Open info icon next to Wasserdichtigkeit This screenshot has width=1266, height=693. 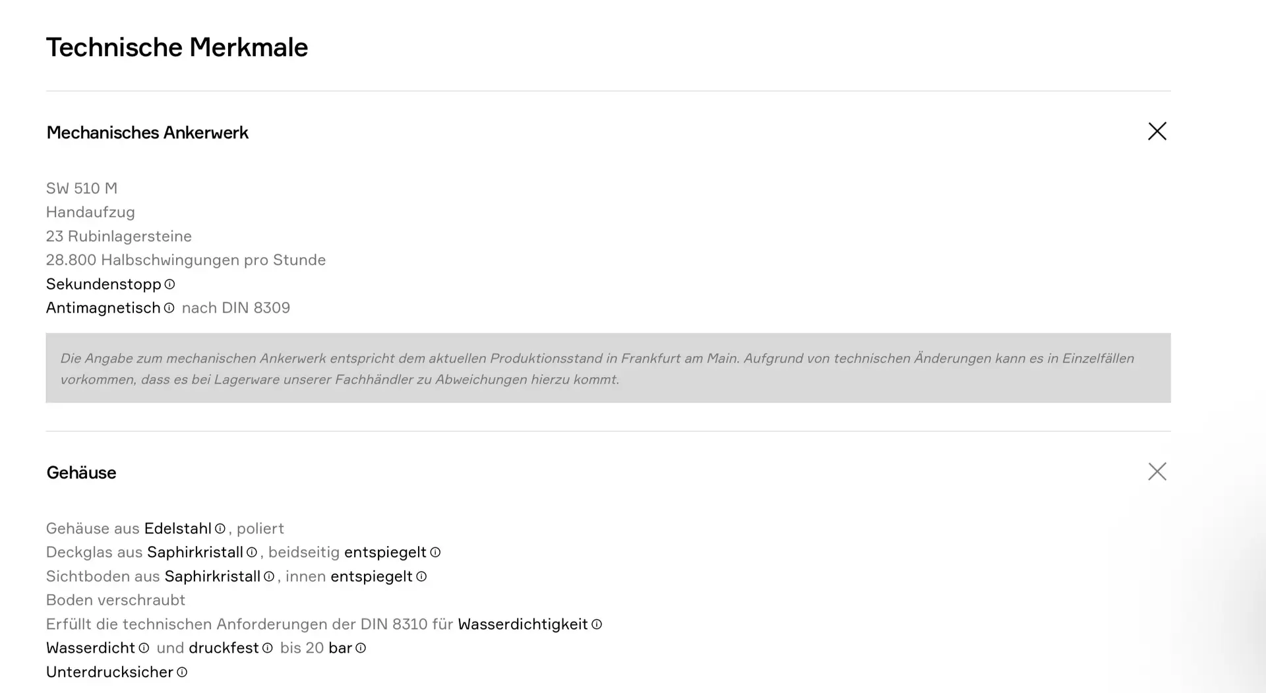(x=597, y=624)
